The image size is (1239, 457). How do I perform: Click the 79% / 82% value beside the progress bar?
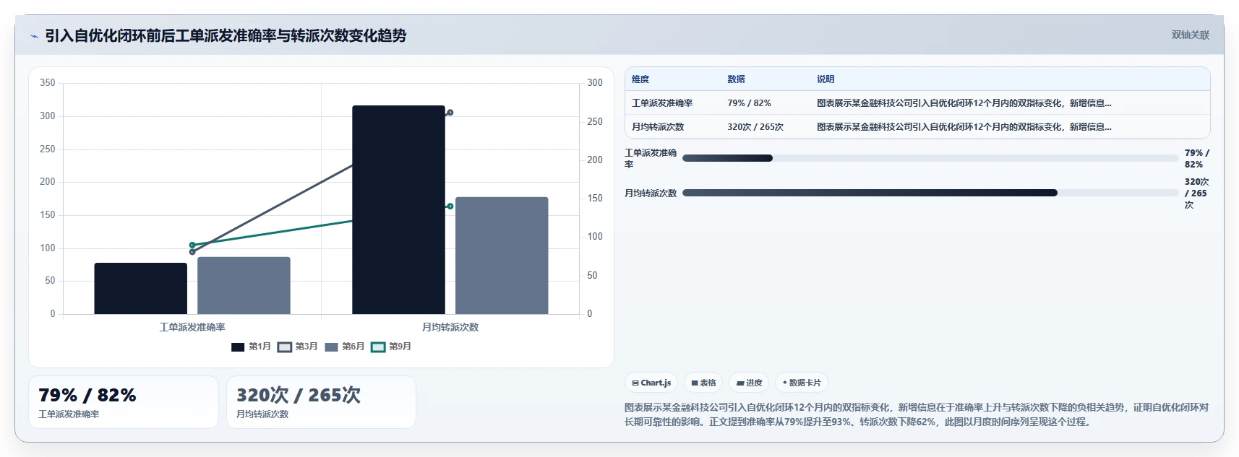click(1196, 158)
